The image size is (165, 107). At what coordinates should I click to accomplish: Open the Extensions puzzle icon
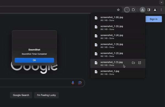tap(133, 10)
